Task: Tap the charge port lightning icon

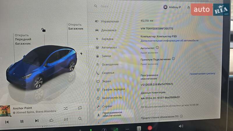Action: 81,54
